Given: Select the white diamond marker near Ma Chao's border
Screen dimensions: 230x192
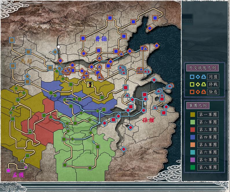Looking at the screenshot, I should point(58,47).
